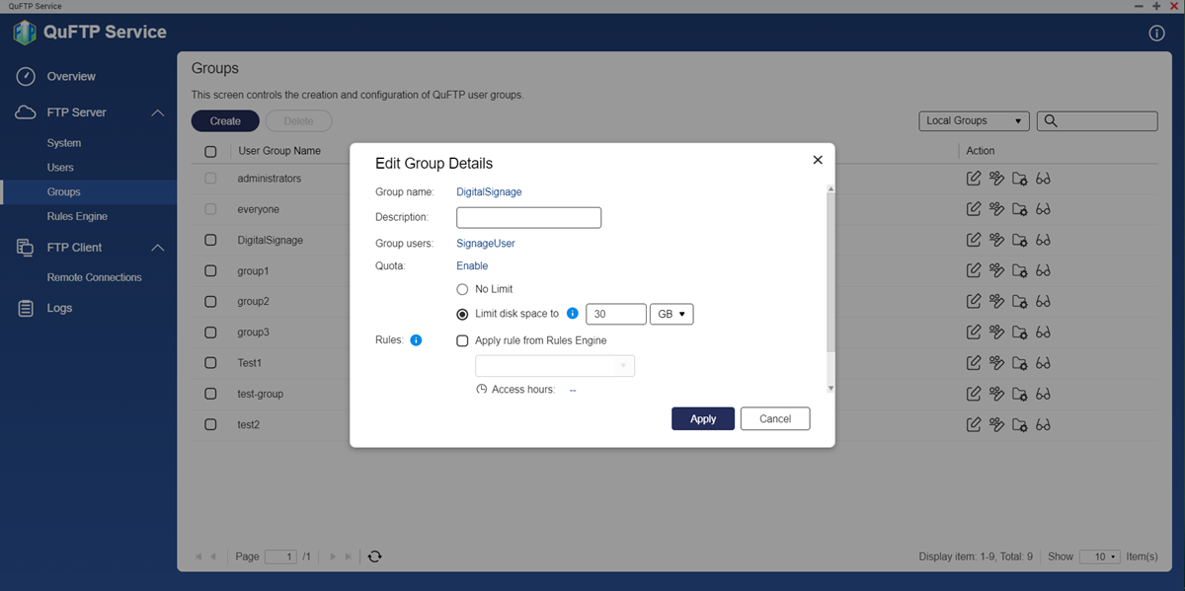This screenshot has height=591, width=1185.
Task: Go to Logs in the sidebar
Action: click(x=59, y=308)
